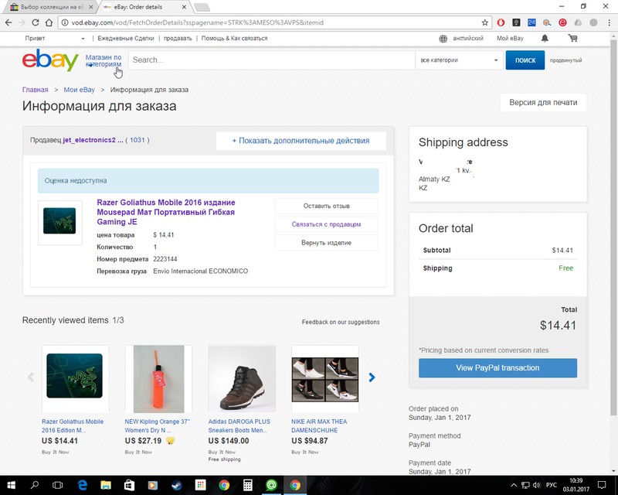
Task: Expand the 'Привет' account dropdown
Action: 55,39
